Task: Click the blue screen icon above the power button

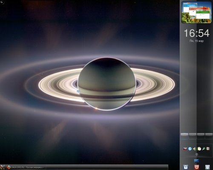Action: point(196,161)
